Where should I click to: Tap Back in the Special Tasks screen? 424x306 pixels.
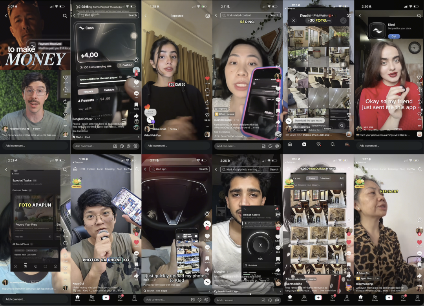(16, 174)
